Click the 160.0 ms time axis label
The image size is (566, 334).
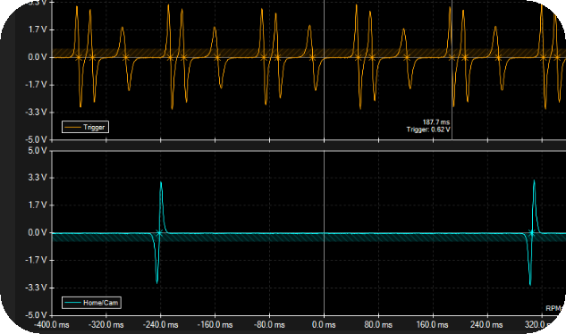(x=433, y=325)
